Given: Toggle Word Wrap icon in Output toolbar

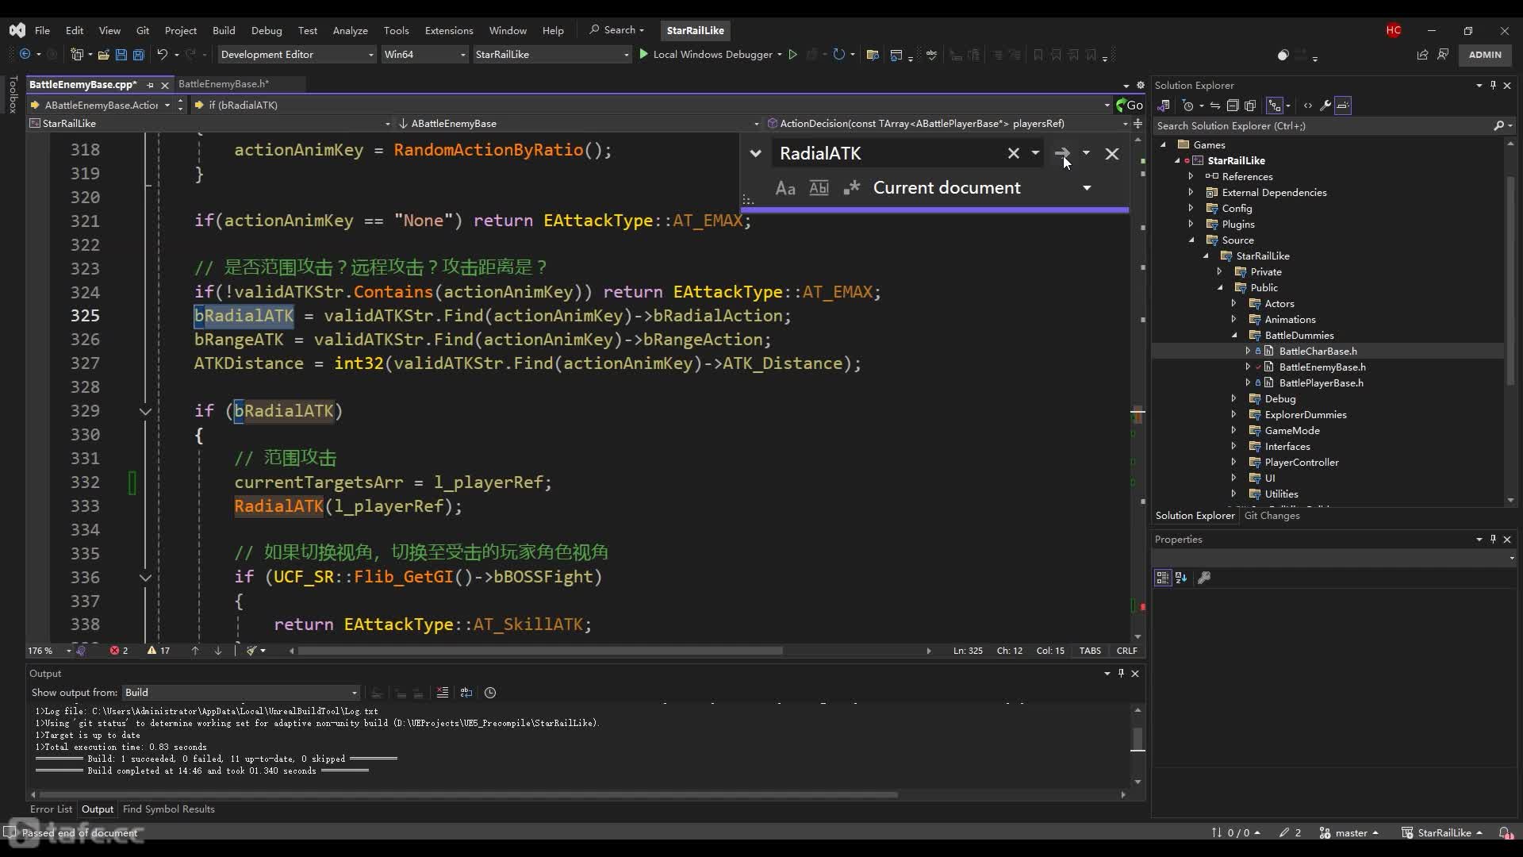Looking at the screenshot, I should [466, 693].
